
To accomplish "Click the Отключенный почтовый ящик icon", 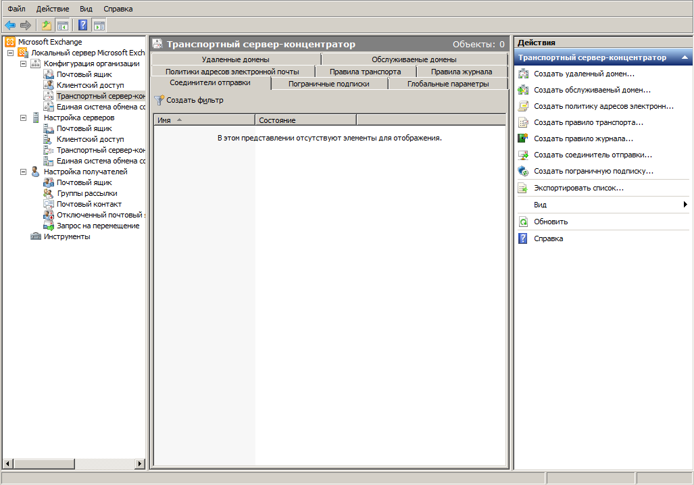I will pyautogui.click(x=48, y=215).
